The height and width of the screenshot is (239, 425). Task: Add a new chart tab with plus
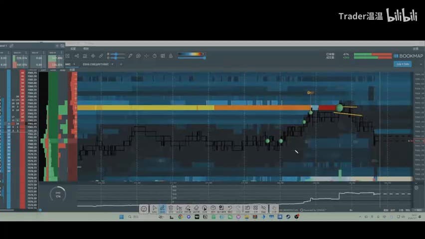click(121, 64)
